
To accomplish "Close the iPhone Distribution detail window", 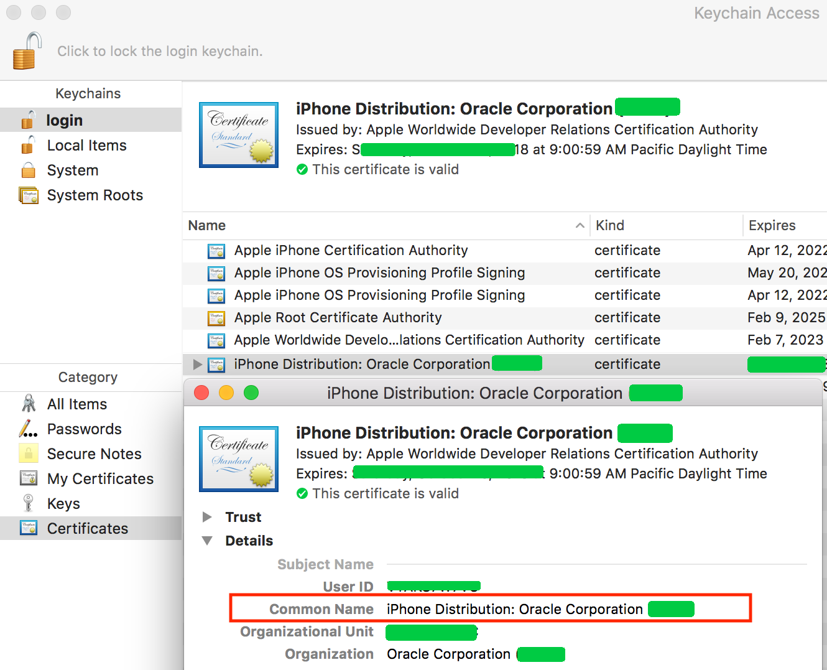I will coord(201,393).
